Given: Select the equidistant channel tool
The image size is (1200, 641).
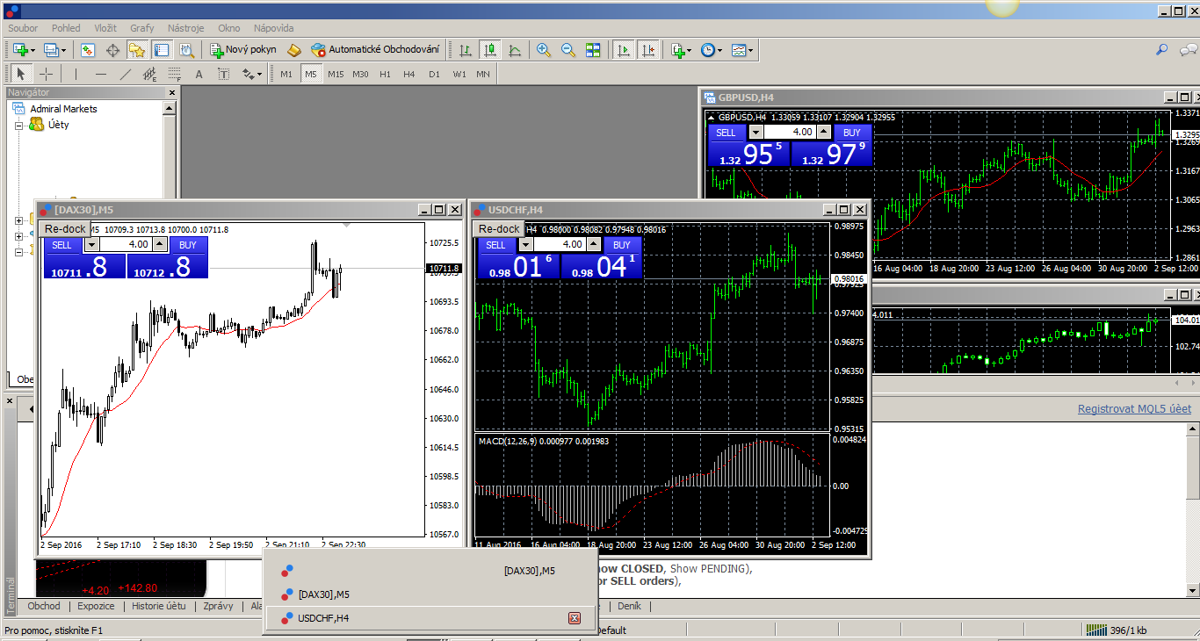Looking at the screenshot, I should 150,74.
